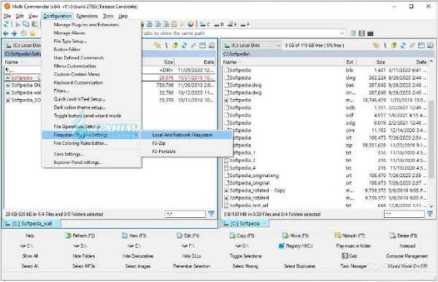Click the drive C toolbar button
Screen dimensions: 438x282
coord(205,25)
